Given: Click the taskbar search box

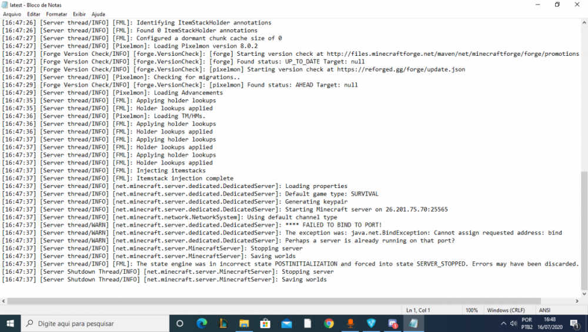Looking at the screenshot, I should pyautogui.click(x=95, y=323).
